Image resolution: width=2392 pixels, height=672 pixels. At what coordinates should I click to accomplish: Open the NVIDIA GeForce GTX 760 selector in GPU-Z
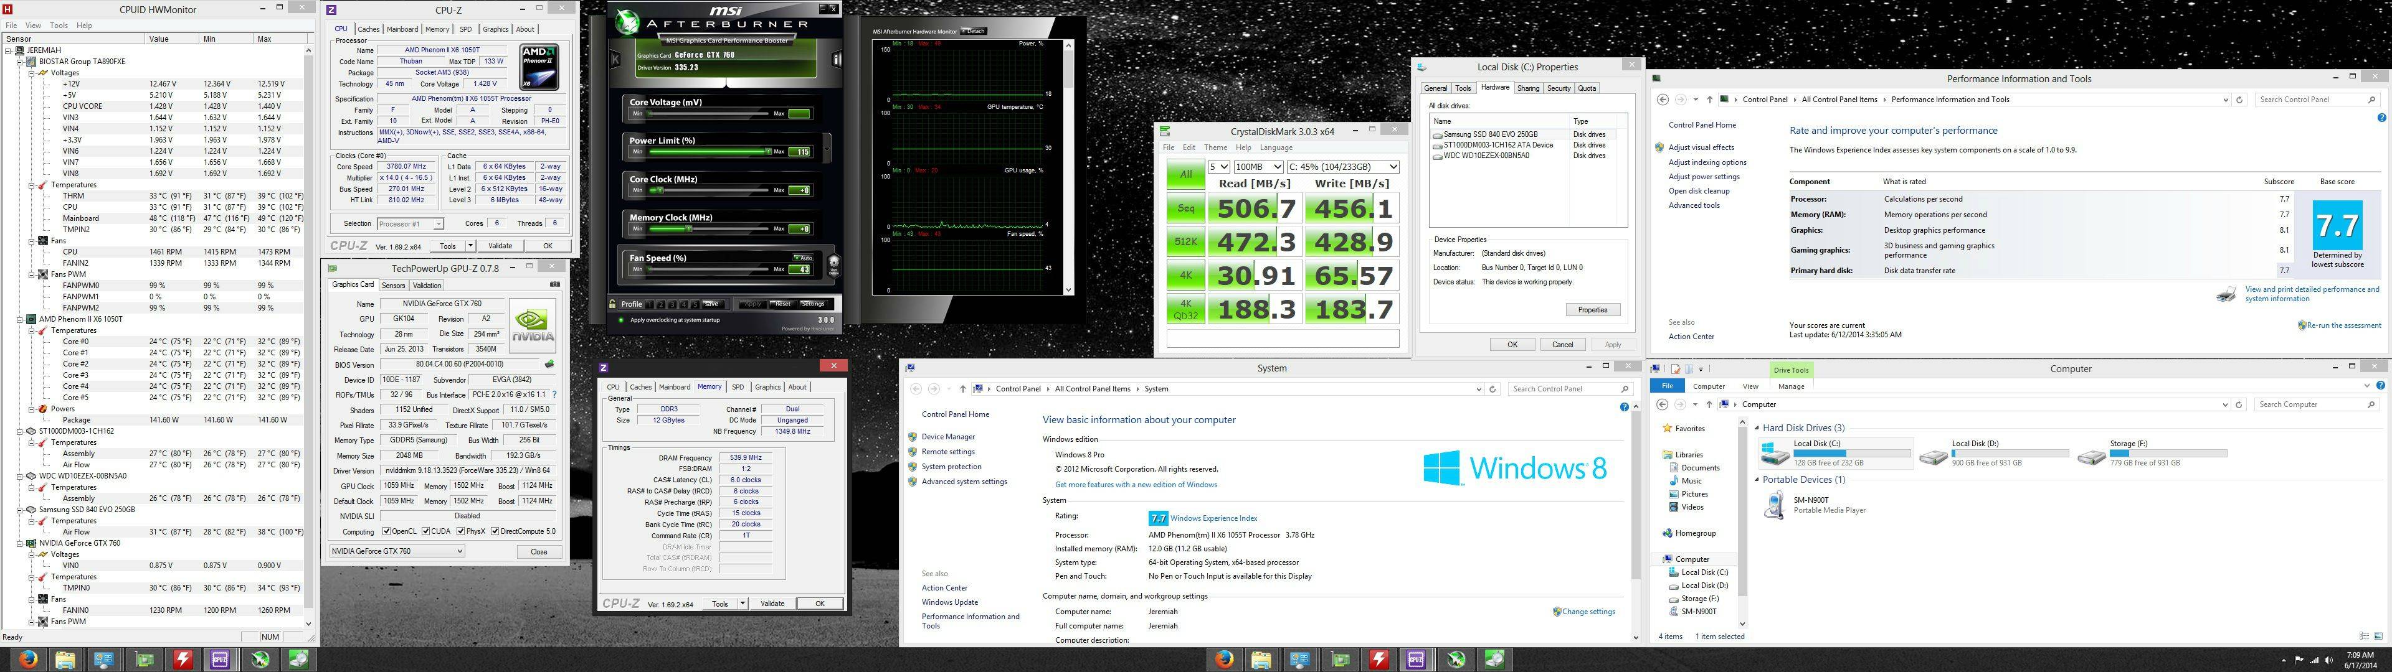pyautogui.click(x=397, y=551)
